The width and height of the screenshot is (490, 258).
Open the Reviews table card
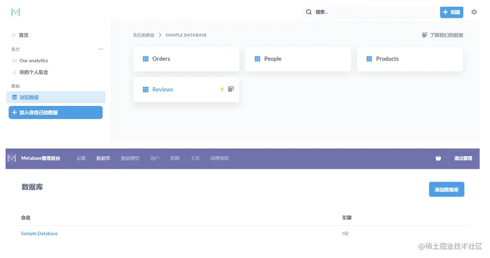pos(186,90)
